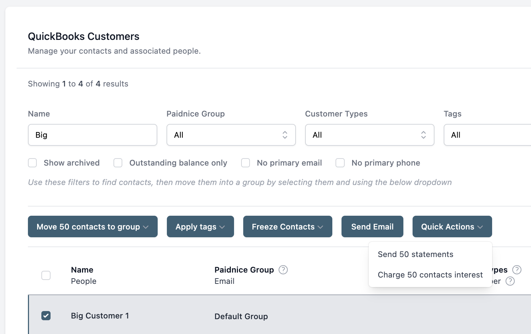Expand Move 50 contacts to group dropdown
The height and width of the screenshot is (334, 531).
click(93, 227)
